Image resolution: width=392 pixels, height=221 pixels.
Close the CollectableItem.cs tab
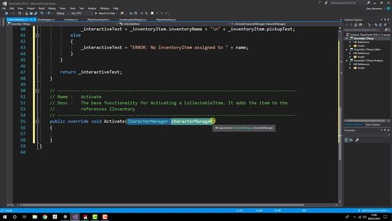pyautogui.click(x=35, y=20)
